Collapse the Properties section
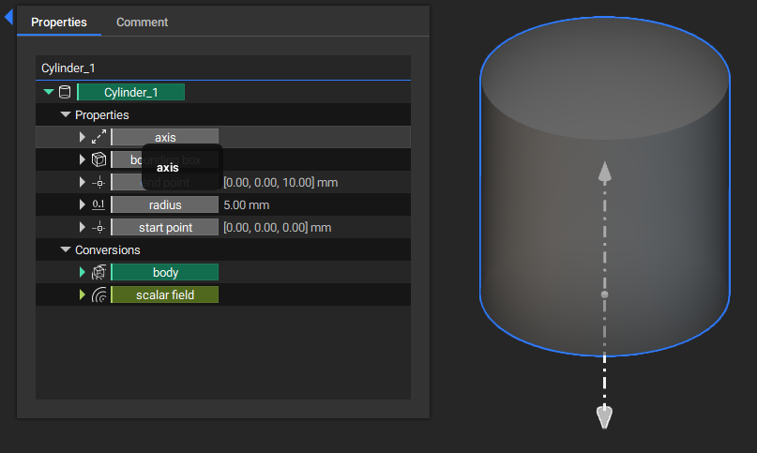757x453 pixels. point(66,114)
